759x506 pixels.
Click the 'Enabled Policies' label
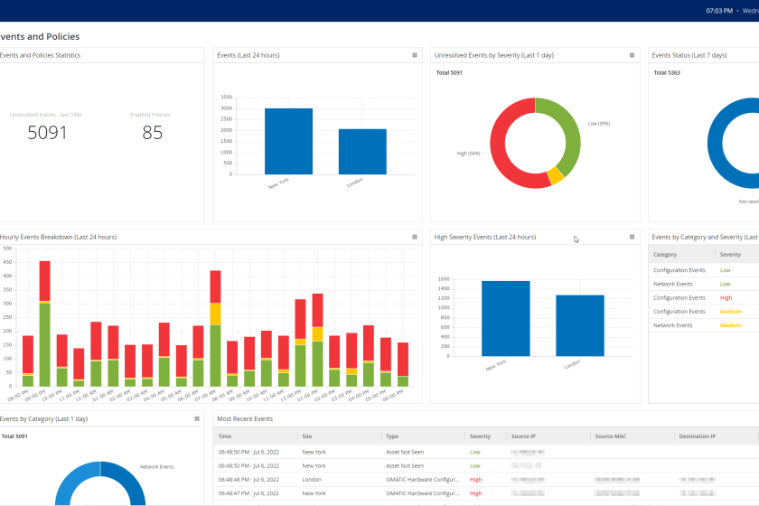pos(150,115)
